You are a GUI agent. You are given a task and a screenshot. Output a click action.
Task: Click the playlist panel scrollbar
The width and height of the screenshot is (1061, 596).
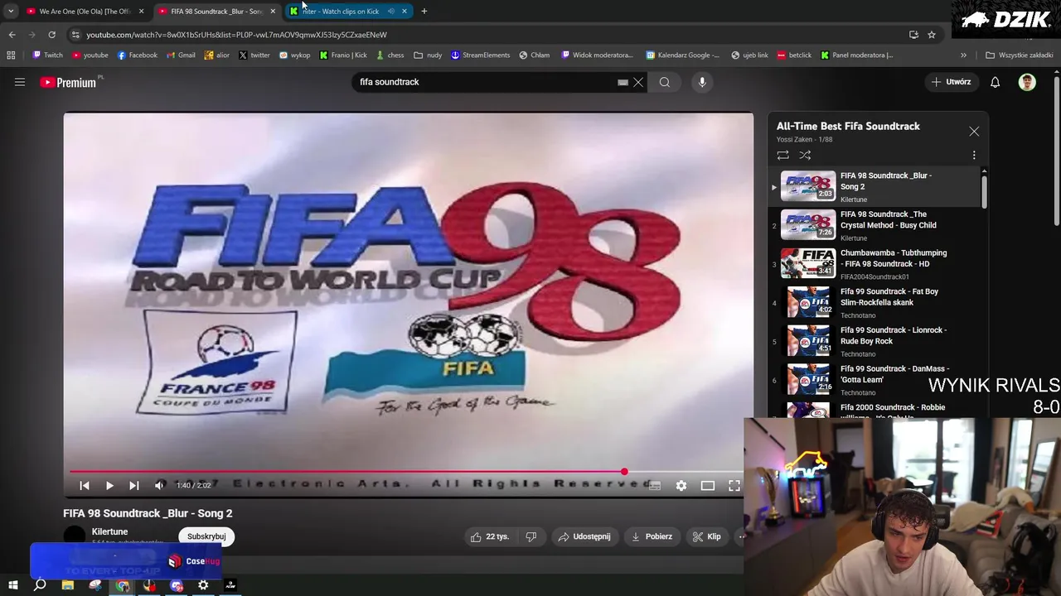984,191
